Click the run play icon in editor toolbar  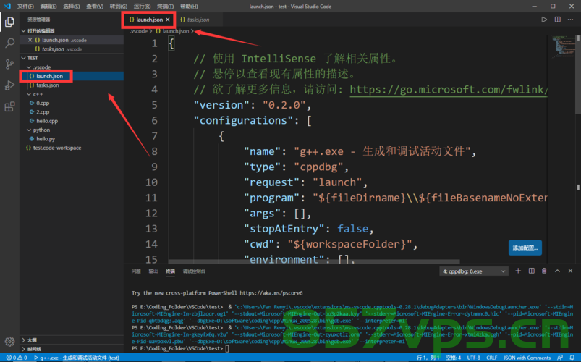[544, 20]
